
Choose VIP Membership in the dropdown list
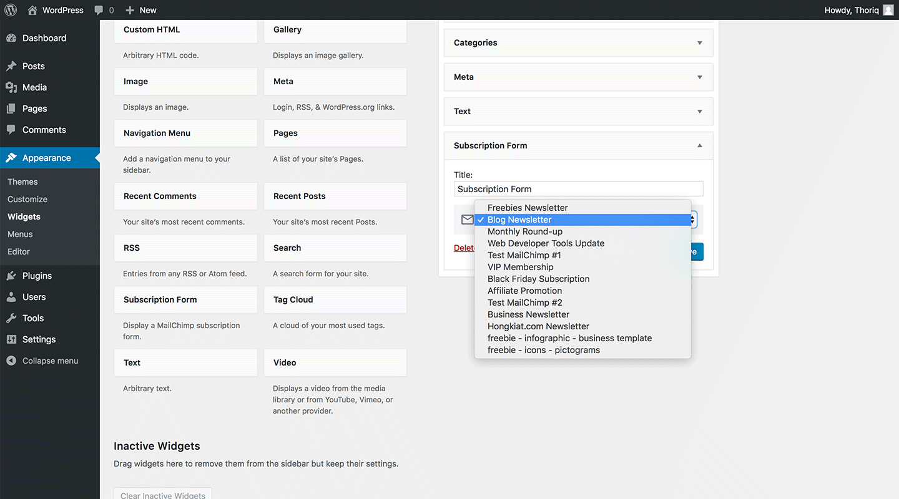pos(520,267)
